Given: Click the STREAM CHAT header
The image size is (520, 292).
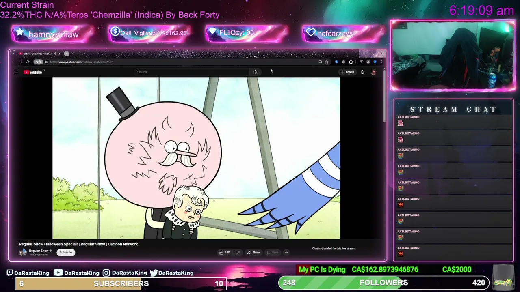Looking at the screenshot, I should pyautogui.click(x=453, y=109).
